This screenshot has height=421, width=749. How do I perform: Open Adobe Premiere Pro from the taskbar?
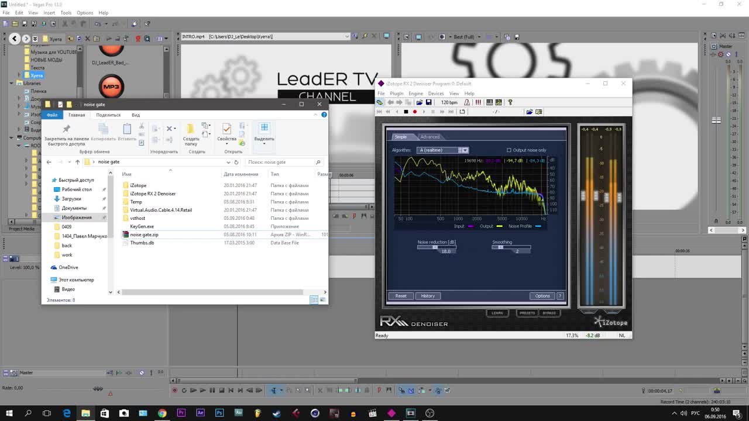pyautogui.click(x=181, y=413)
